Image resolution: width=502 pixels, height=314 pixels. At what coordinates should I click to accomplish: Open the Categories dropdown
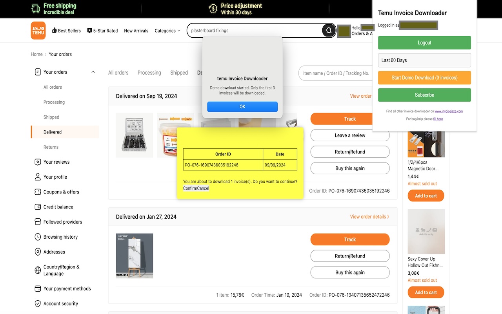tap(167, 31)
